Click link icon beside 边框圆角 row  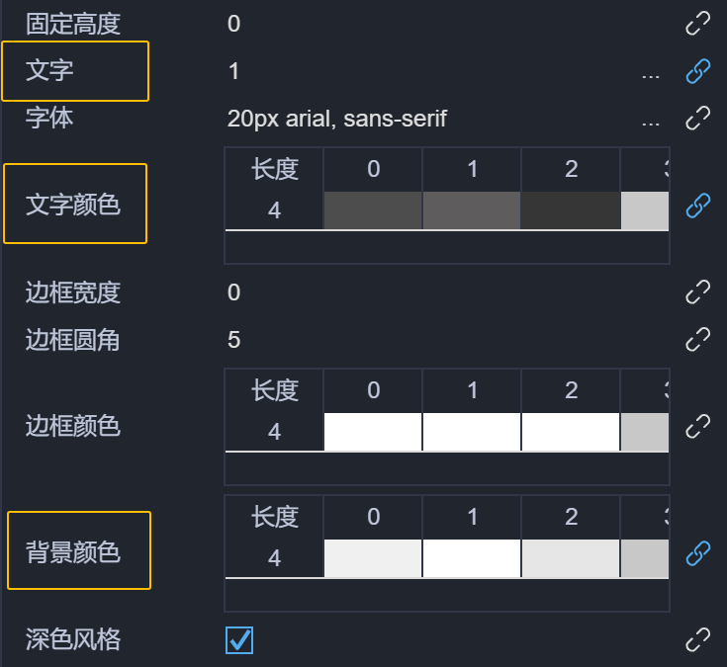pyautogui.click(x=698, y=339)
